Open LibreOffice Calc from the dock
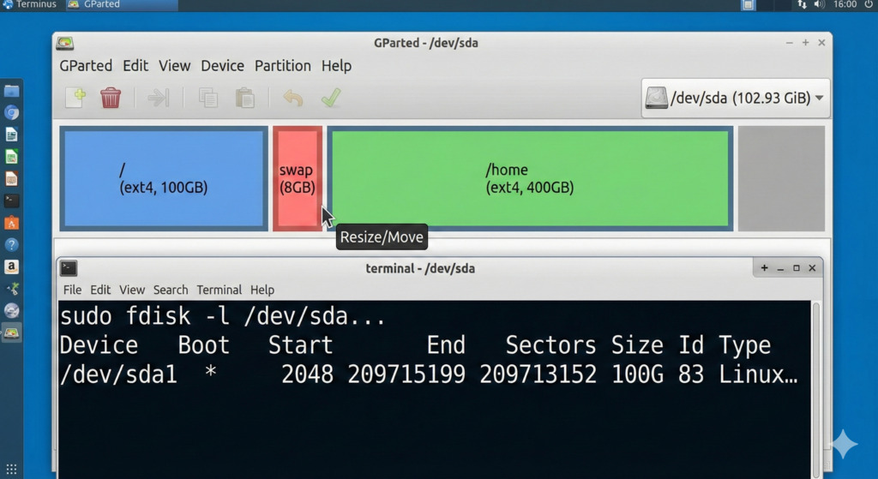 point(11,157)
